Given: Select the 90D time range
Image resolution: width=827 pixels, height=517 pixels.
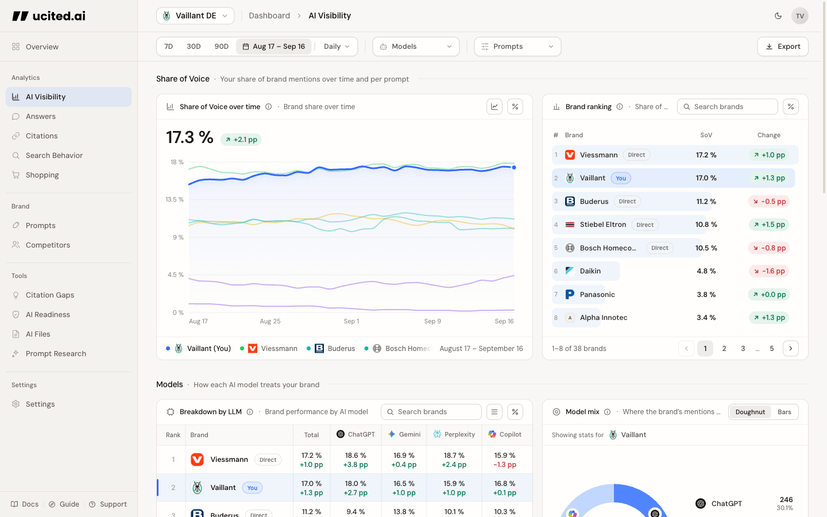Looking at the screenshot, I should (222, 47).
